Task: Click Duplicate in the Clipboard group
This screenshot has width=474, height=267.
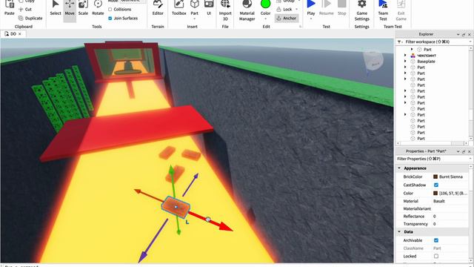Action: tap(30, 18)
